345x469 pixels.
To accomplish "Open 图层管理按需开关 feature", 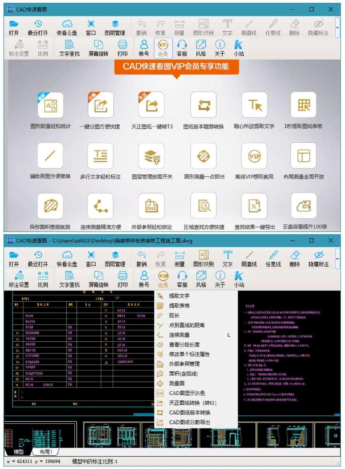I will point(151,155).
